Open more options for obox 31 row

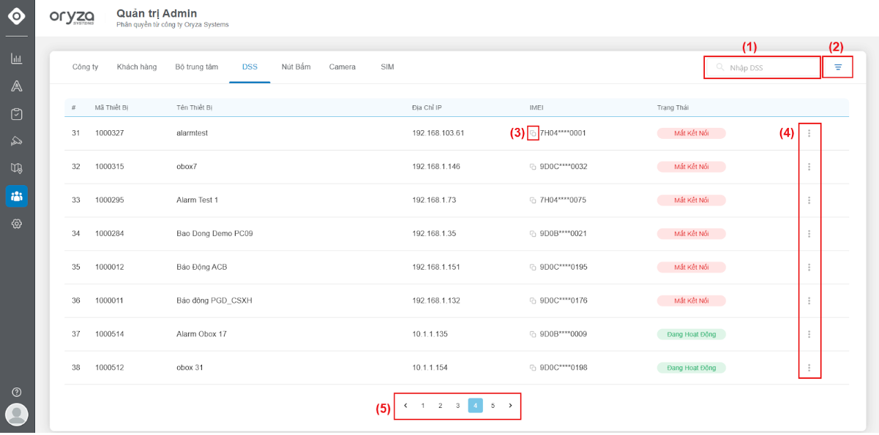click(x=809, y=368)
